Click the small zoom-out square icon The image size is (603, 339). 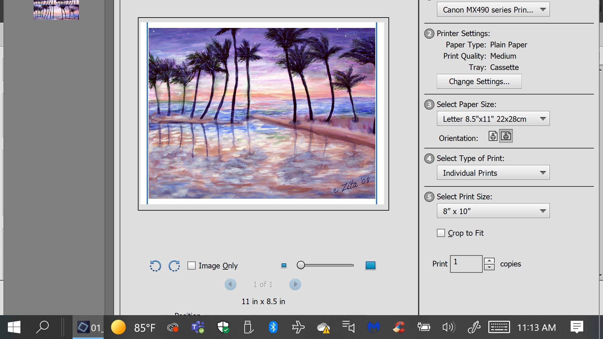284,266
